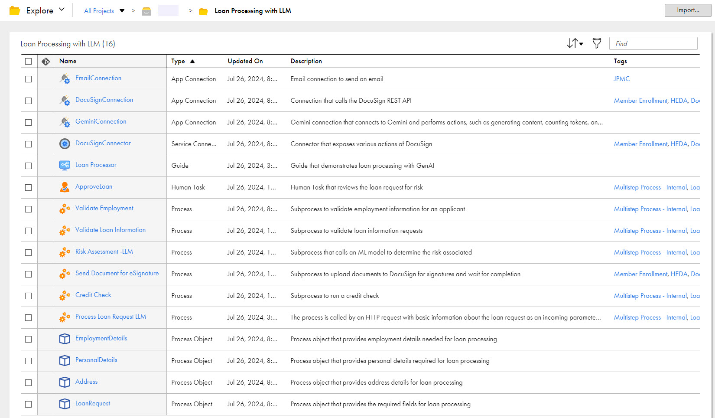Click the JPMC tag link

[621, 79]
